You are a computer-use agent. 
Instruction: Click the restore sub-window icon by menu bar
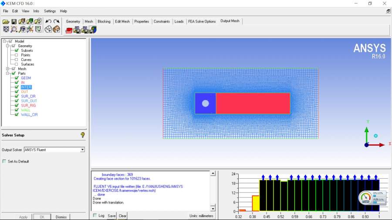click(388, 11)
